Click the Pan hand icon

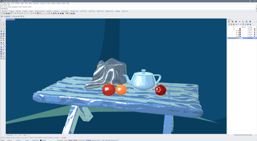pos(22,14)
